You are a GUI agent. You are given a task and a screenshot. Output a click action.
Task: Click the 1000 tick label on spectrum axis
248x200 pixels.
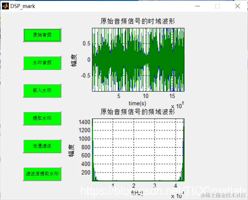84,139
